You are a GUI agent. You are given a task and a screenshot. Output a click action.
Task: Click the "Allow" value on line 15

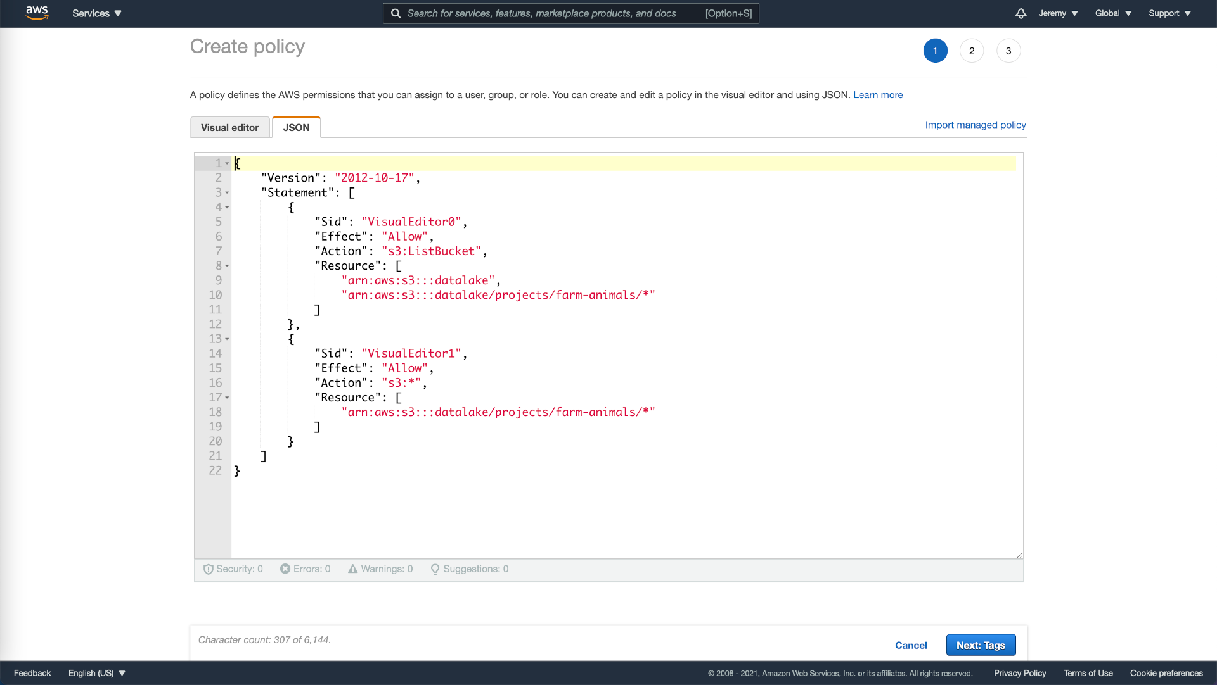pyautogui.click(x=405, y=368)
